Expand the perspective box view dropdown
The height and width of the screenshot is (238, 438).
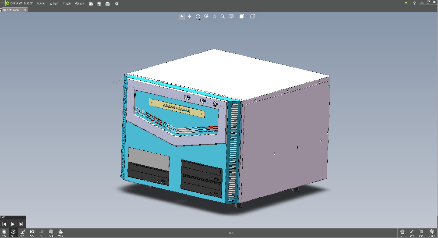click(258, 16)
